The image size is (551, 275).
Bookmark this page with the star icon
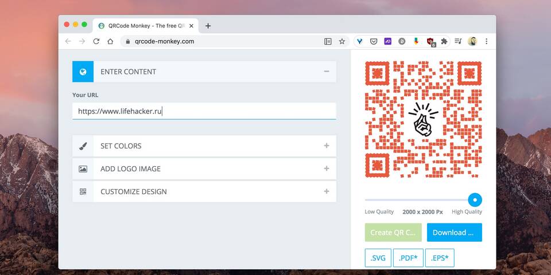point(342,41)
